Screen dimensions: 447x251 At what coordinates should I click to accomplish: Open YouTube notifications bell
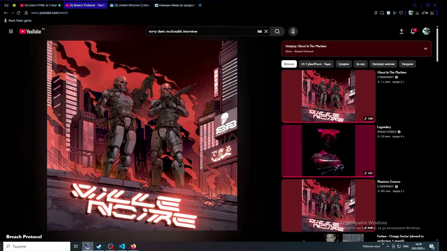(x=413, y=31)
